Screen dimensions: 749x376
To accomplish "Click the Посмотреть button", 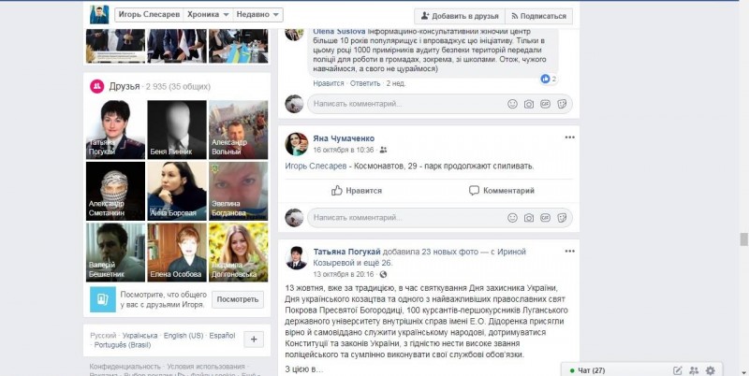I will 238,299.
